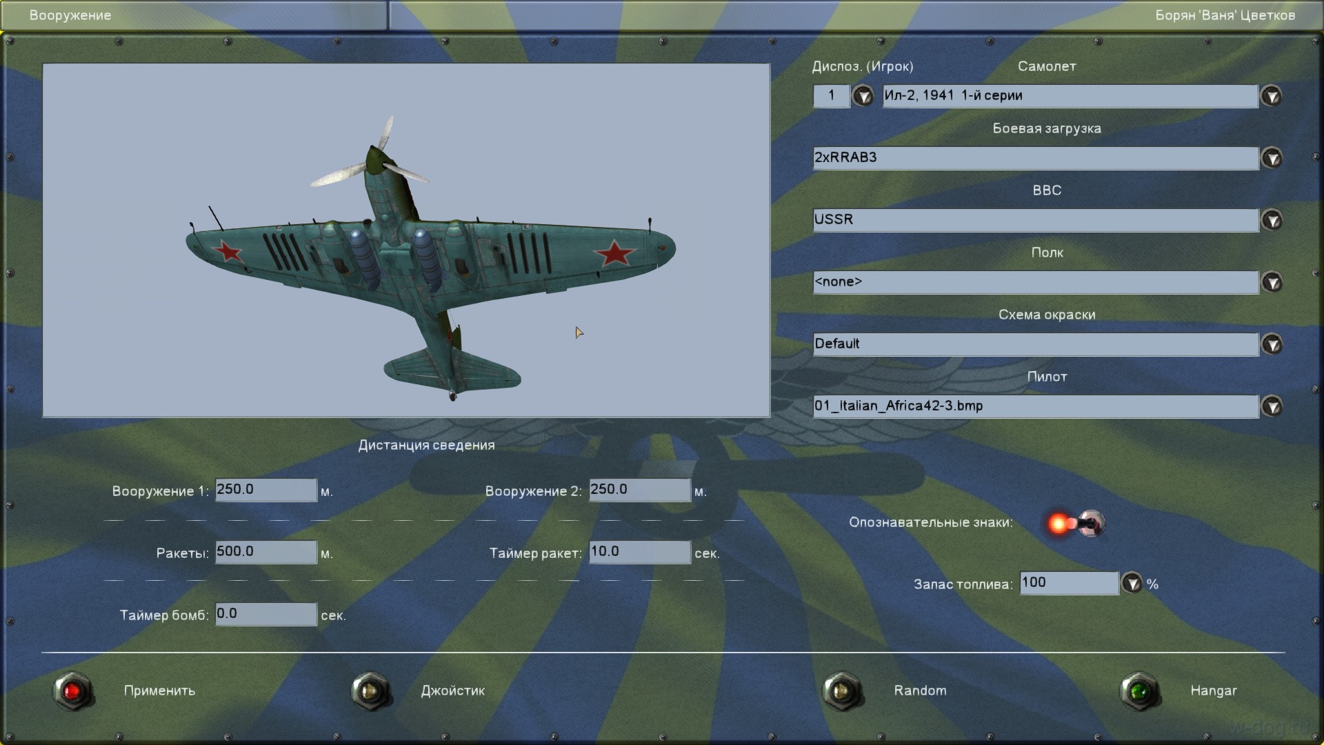The width and height of the screenshot is (1324, 745).
Task: Open the Запас топлива percent dropdown
Action: [1132, 584]
